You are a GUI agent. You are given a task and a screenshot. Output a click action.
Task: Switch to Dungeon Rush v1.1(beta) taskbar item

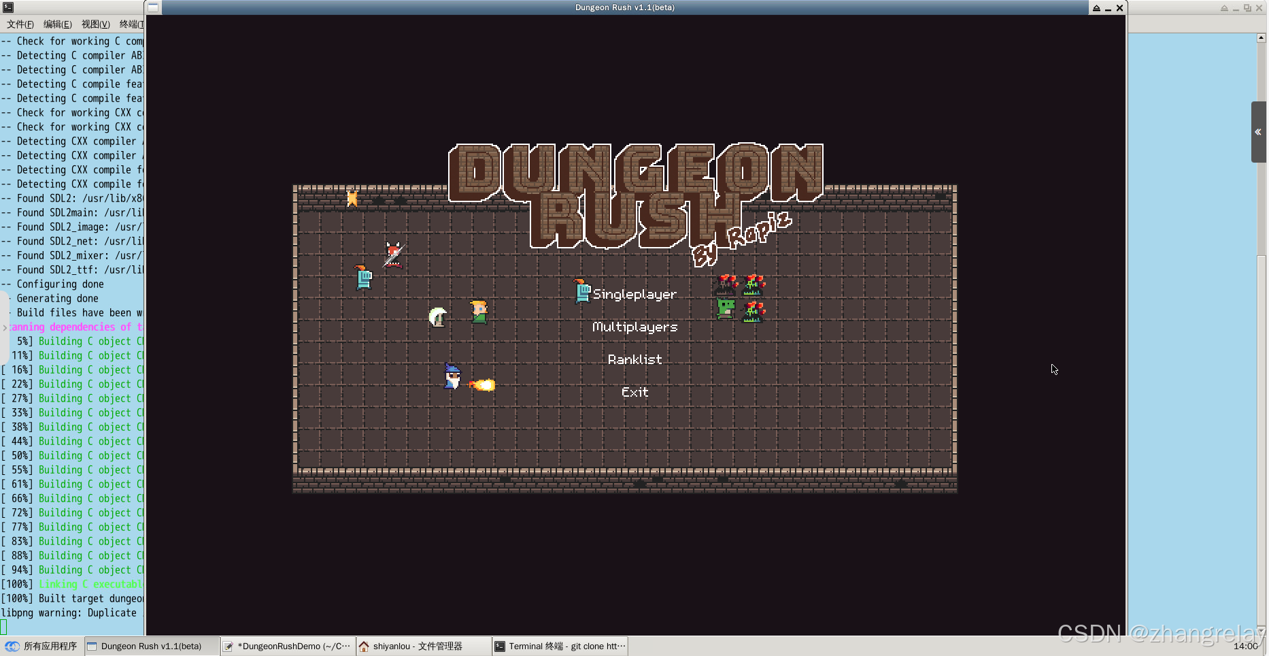pyautogui.click(x=152, y=646)
